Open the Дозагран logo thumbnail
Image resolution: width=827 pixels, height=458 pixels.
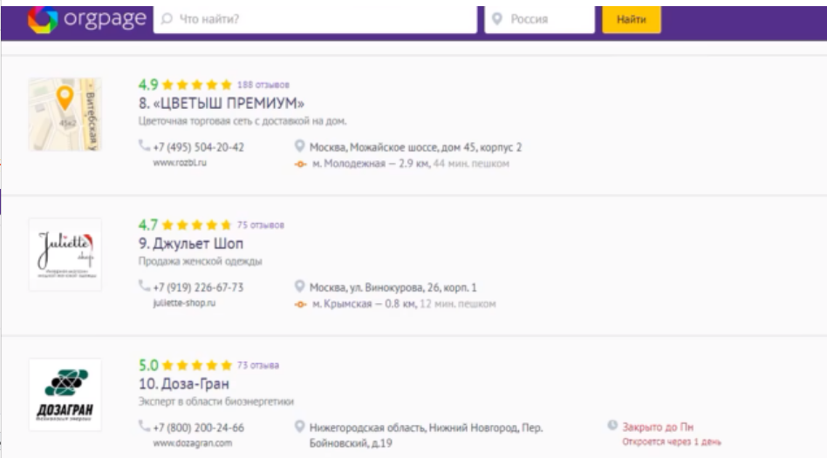(x=65, y=394)
